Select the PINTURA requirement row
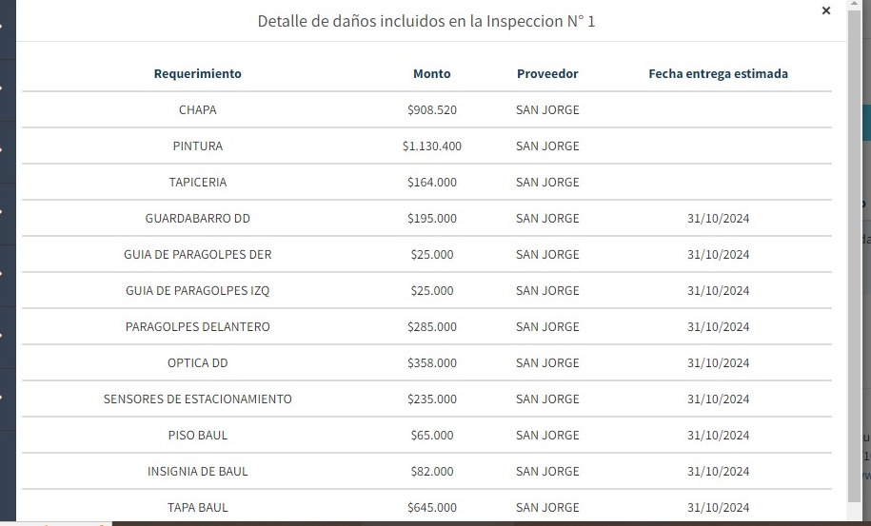This screenshot has height=526, width=871. coord(198,146)
